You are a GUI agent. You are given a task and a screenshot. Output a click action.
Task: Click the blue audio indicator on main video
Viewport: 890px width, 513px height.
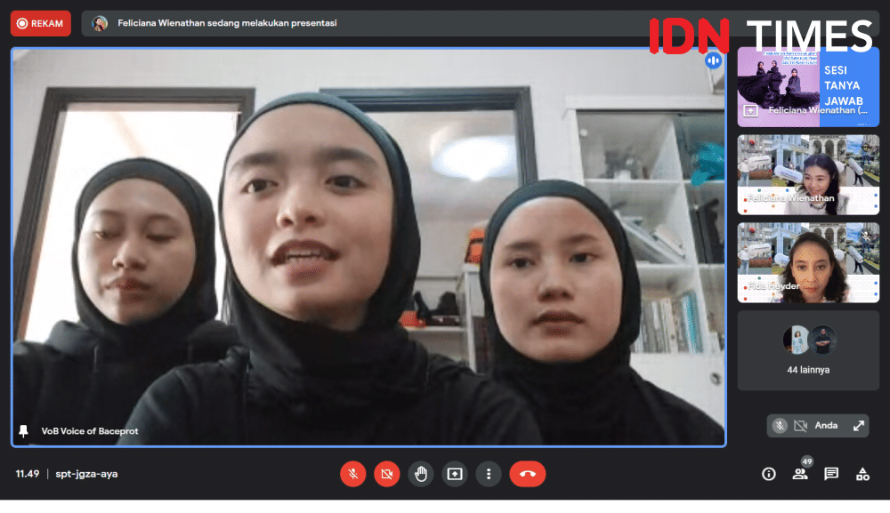(712, 60)
